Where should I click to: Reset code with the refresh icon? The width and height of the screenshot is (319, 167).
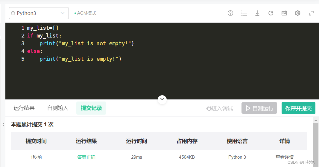271,13
